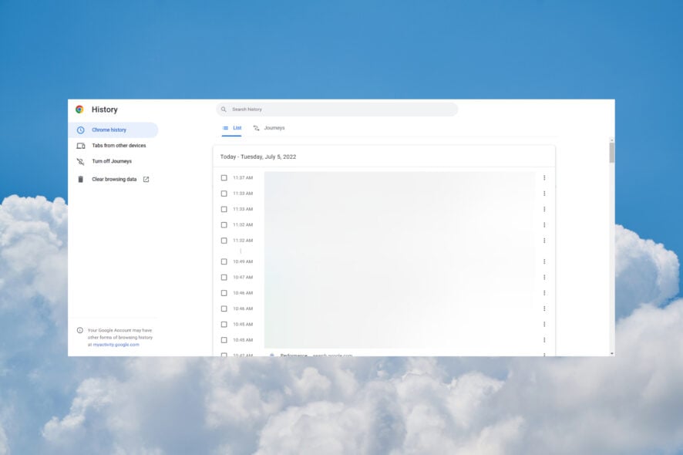Mark the second 10:45 AM entry checkbox
Viewport: 683px width, 455px height.
click(x=224, y=340)
